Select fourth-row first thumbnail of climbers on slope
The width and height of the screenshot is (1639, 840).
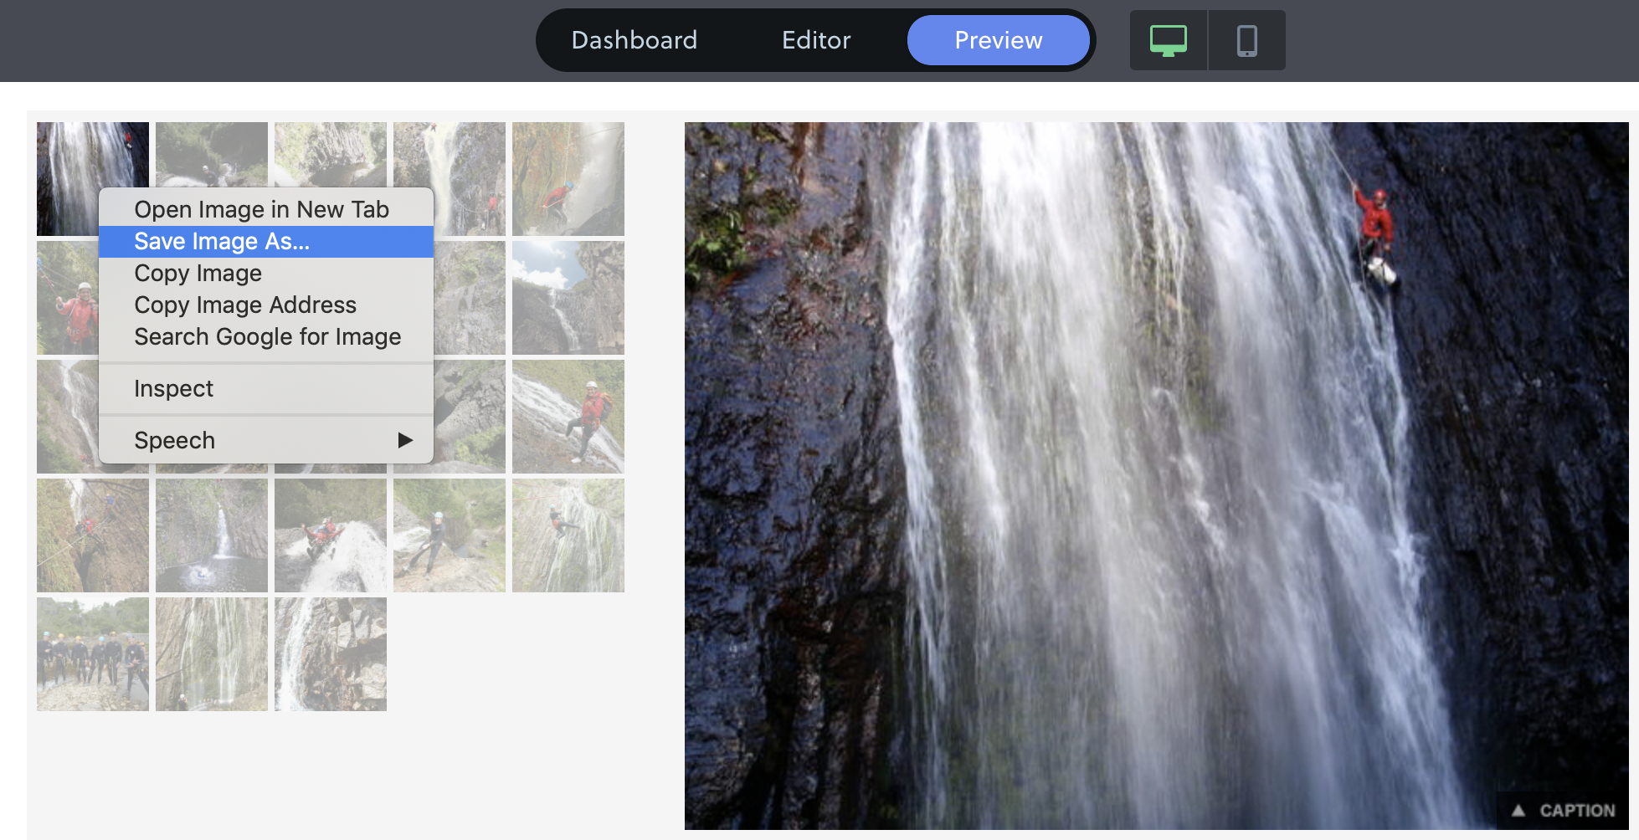click(x=93, y=535)
